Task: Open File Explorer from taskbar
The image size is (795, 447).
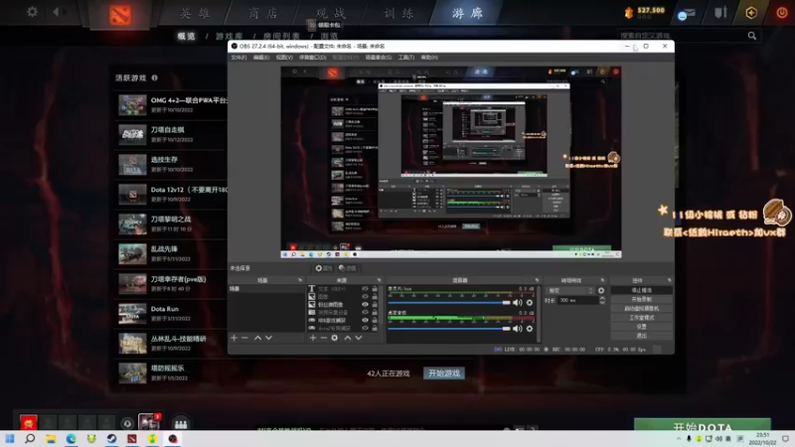Action: pos(51,438)
